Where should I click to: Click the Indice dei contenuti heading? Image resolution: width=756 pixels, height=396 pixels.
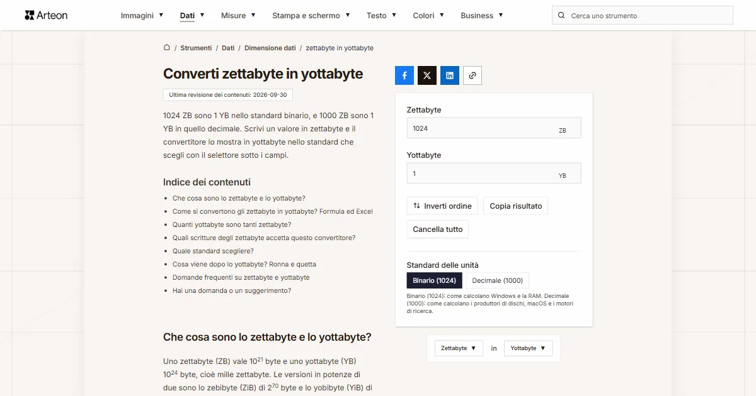coord(207,182)
